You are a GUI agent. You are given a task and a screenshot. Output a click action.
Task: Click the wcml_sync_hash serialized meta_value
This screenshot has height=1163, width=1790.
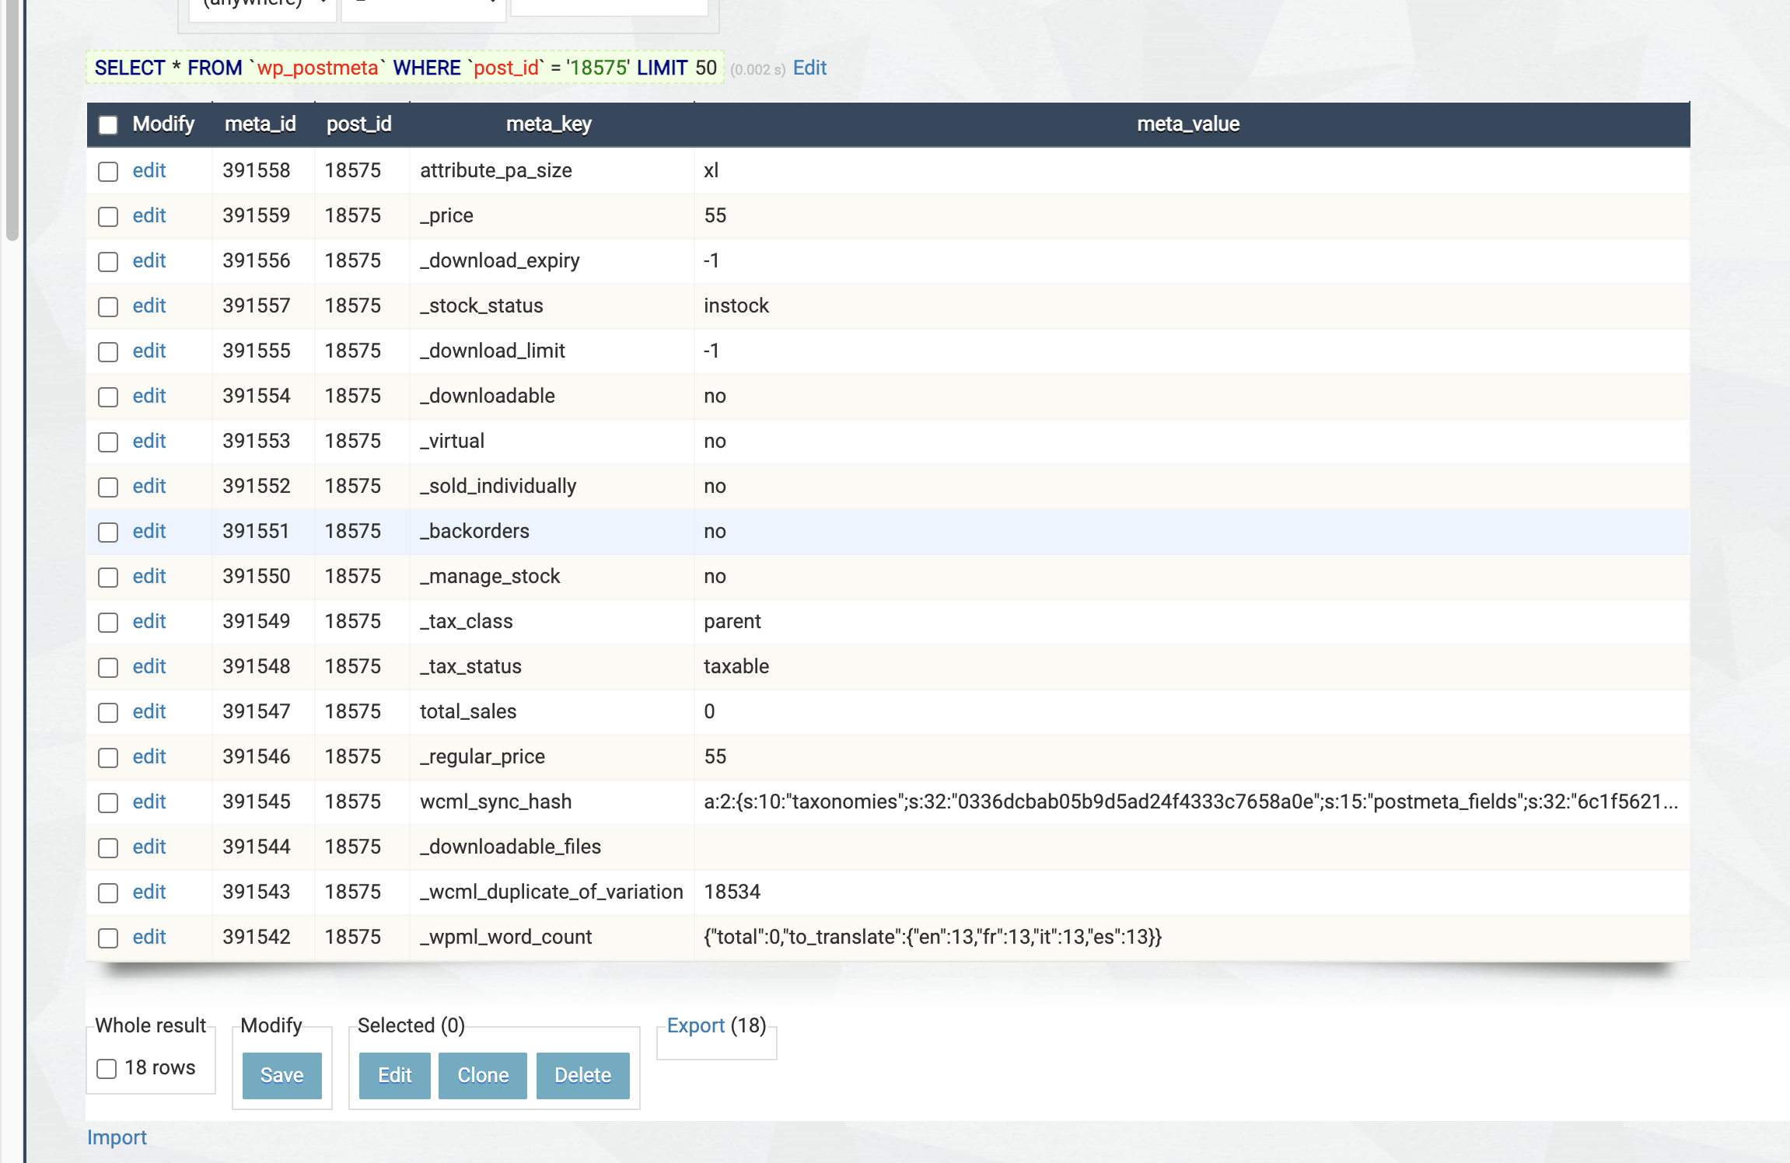point(1191,802)
